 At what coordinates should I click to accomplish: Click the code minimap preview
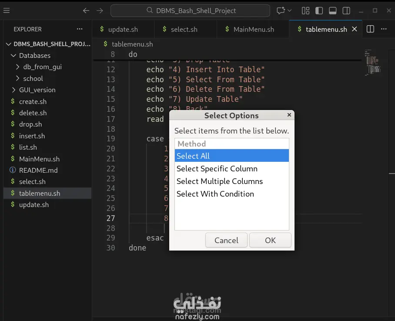pyautogui.click(x=372, y=63)
